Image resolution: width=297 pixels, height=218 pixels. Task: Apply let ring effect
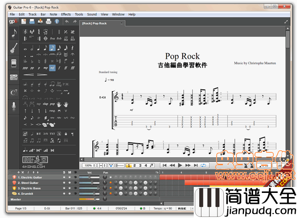(x=59, y=84)
